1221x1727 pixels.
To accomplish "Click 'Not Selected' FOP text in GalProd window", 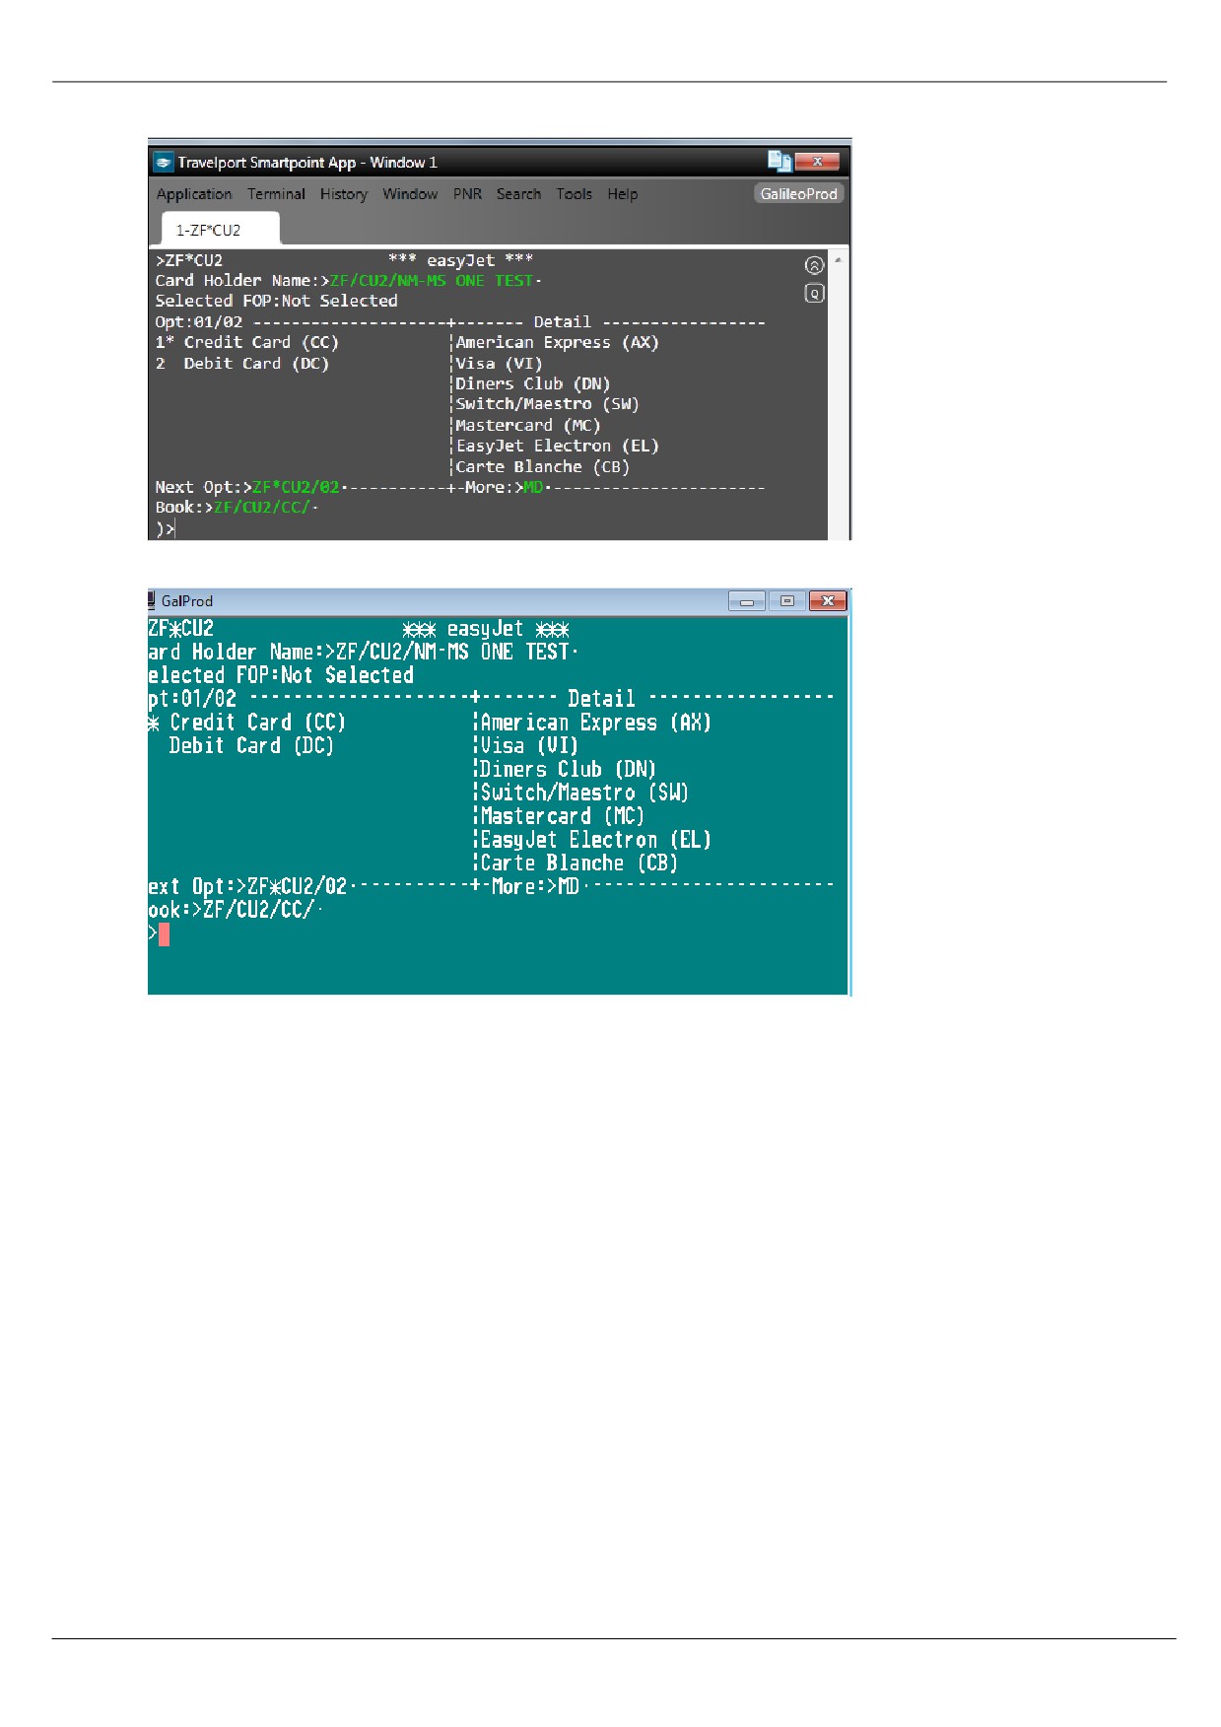I will pos(347,675).
